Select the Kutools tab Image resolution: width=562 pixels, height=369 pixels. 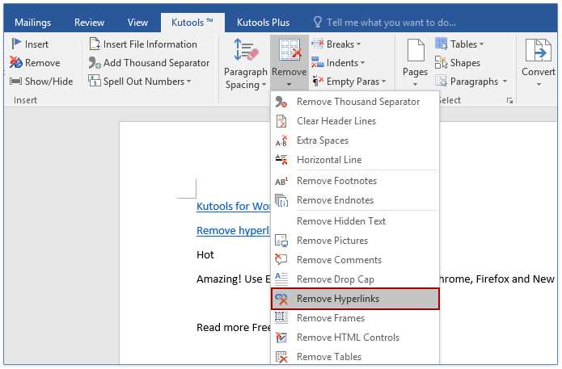point(192,23)
